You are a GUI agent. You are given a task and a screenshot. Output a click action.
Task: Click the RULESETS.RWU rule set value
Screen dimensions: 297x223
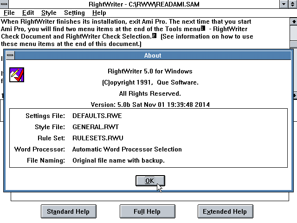tap(98, 138)
